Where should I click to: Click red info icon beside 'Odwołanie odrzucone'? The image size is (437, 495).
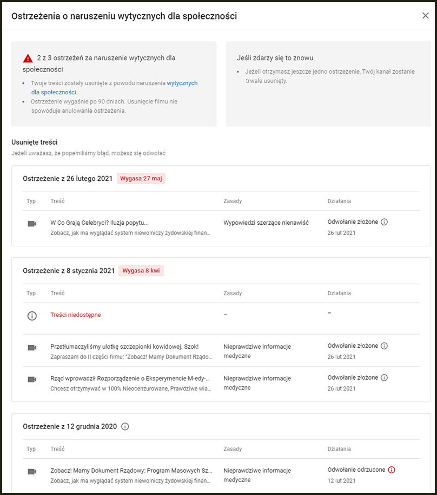pos(392,470)
